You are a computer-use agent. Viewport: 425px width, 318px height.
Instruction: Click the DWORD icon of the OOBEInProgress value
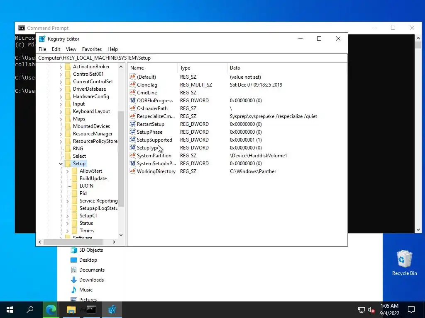click(132, 100)
